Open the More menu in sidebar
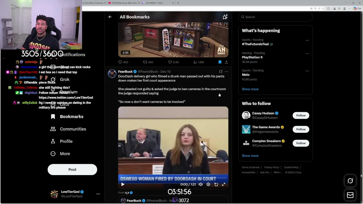The height and width of the screenshot is (204, 363). point(60,154)
